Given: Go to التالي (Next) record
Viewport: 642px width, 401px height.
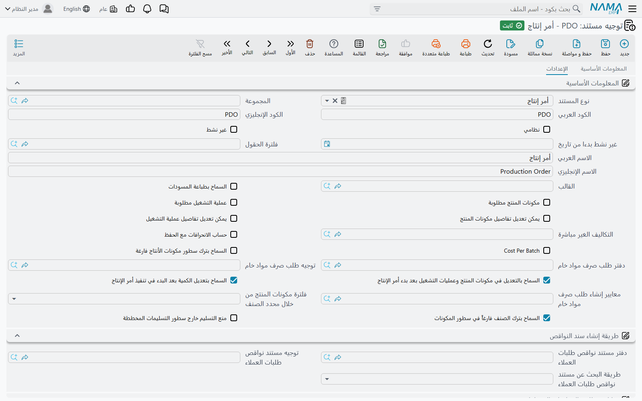Looking at the screenshot, I should (248, 44).
